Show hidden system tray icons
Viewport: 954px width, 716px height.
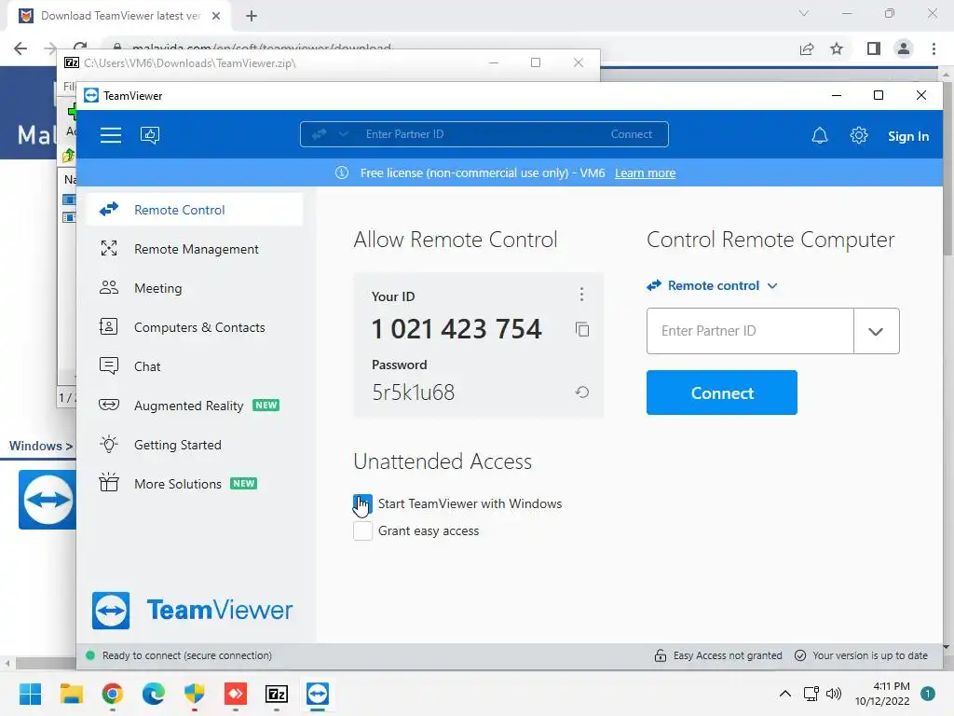point(785,694)
